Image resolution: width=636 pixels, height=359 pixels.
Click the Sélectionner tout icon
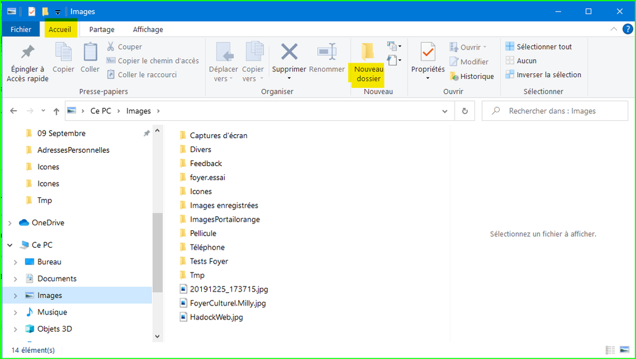coord(510,46)
